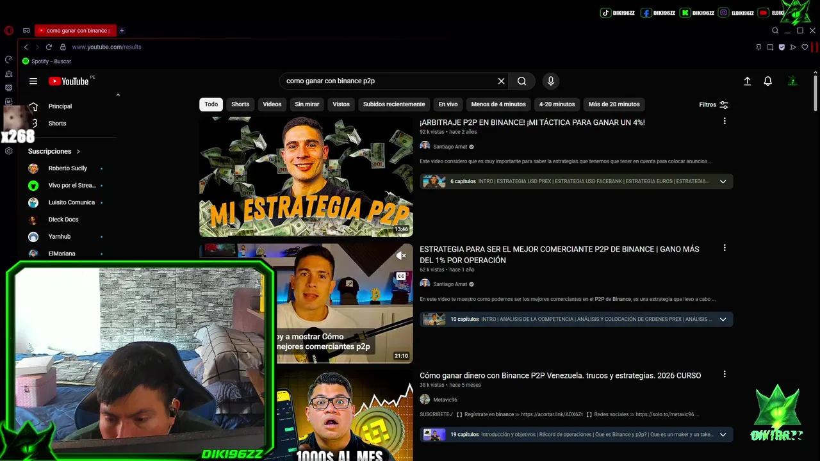The width and height of the screenshot is (820, 461).
Task: Clear the search box text
Action: pos(502,81)
